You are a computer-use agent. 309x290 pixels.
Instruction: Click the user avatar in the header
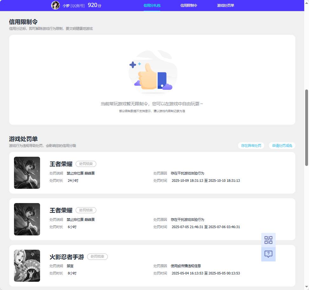click(55, 5)
